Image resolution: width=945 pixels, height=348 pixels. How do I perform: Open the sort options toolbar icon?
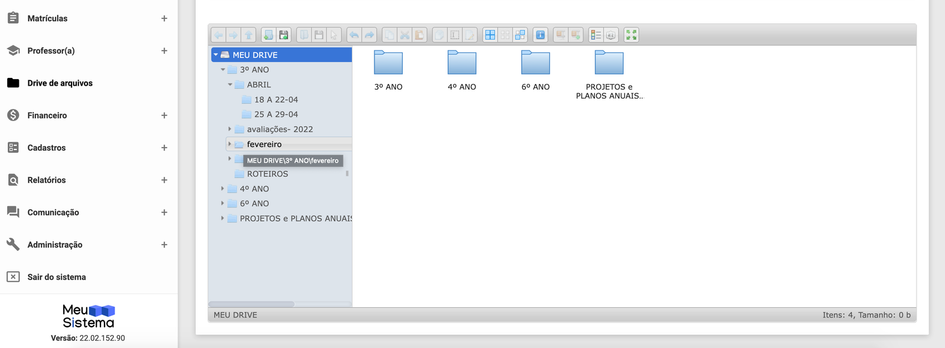[x=611, y=35]
